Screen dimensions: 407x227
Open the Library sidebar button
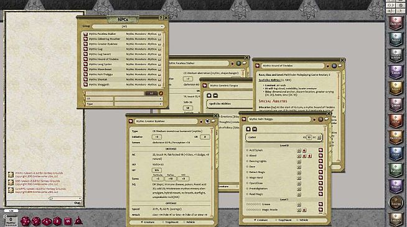[396, 219]
